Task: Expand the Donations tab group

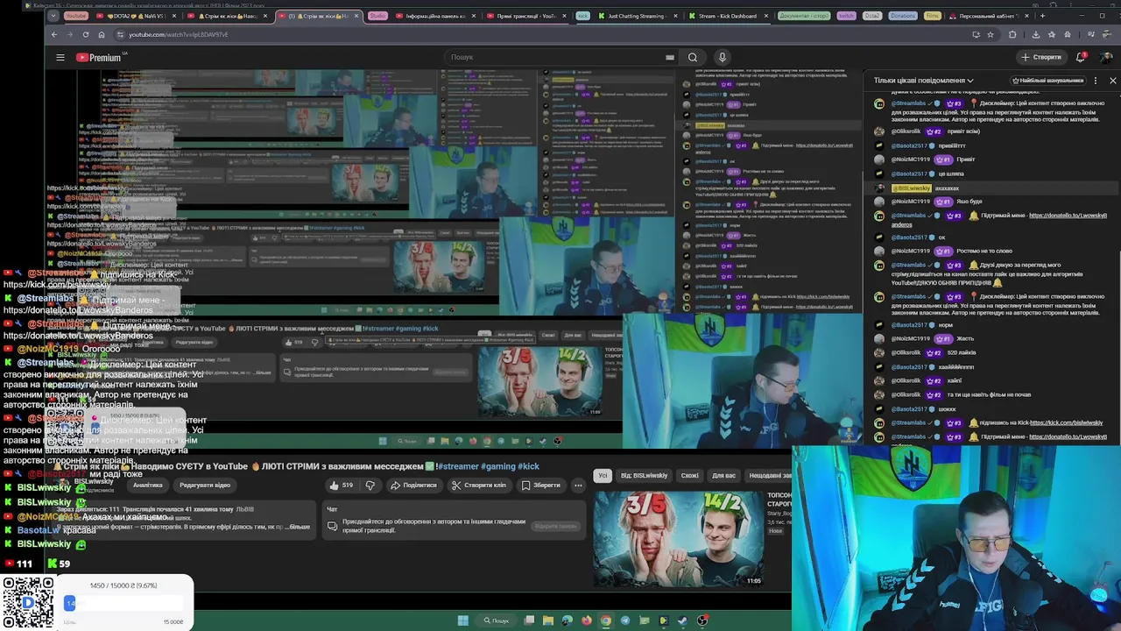Action: pyautogui.click(x=903, y=16)
